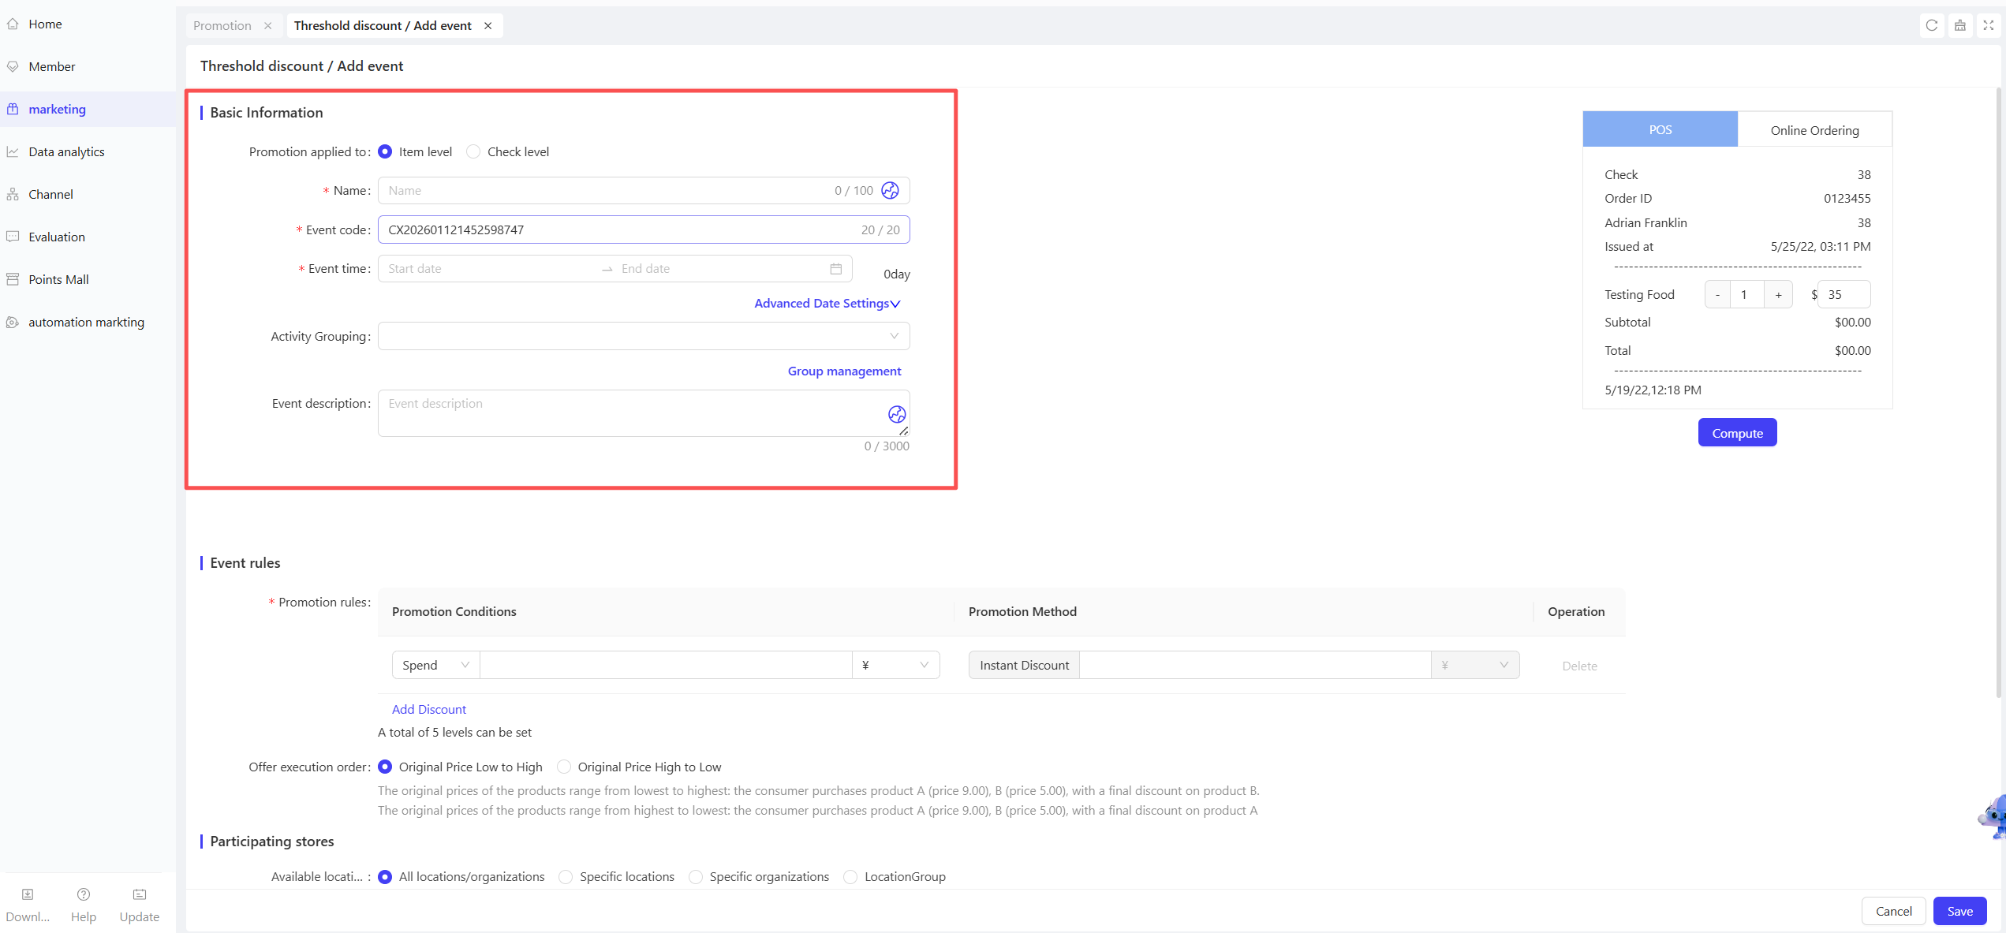Open the Spend condition dropdown
The image size is (2006, 933).
pos(435,665)
